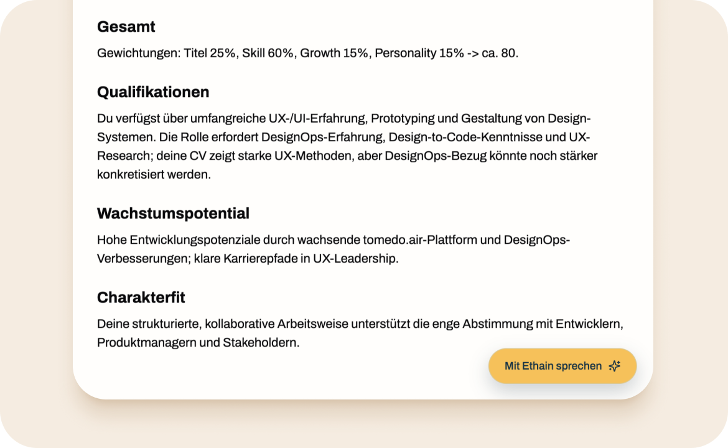Select the Charakterfit description paragraph
The image size is (728, 448).
360,333
